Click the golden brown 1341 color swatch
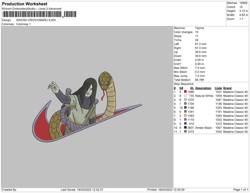The width and height of the screenshot is (250, 193). click(x=185, y=111)
